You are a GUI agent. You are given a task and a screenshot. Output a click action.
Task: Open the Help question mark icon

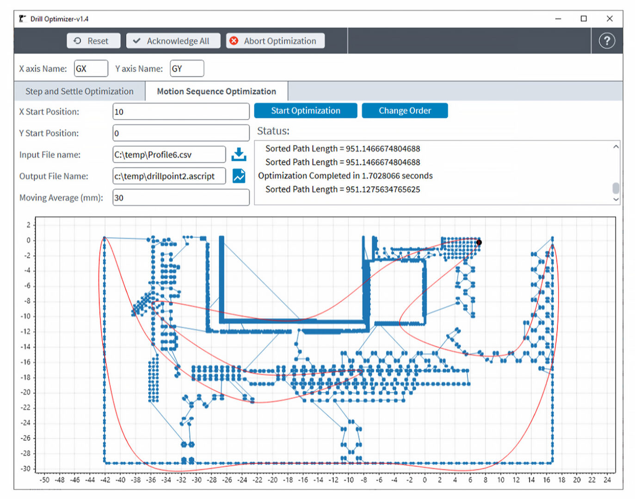(606, 42)
